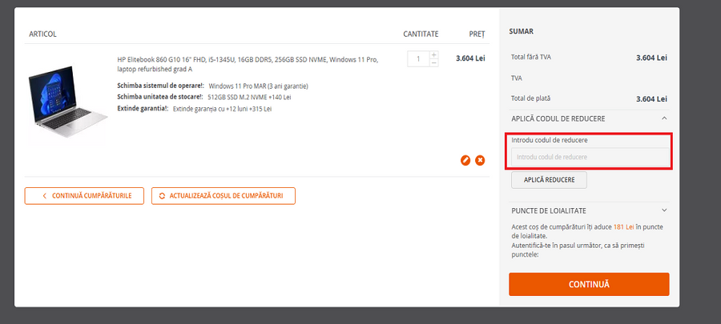
Task: Click the Introdu codul de reducere field
Action: coord(590,157)
